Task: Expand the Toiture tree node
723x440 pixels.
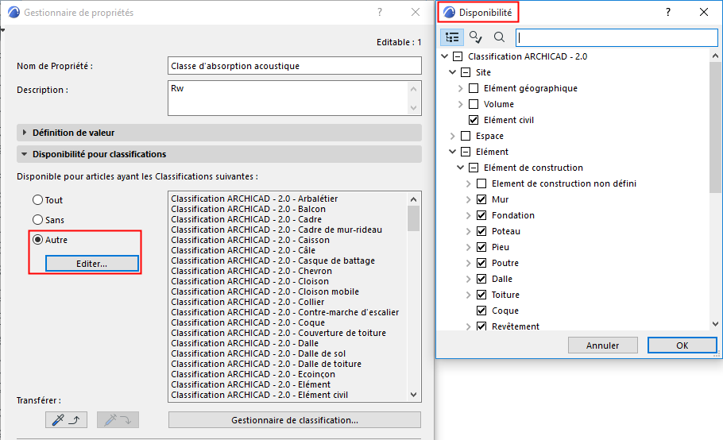Action: 469,295
